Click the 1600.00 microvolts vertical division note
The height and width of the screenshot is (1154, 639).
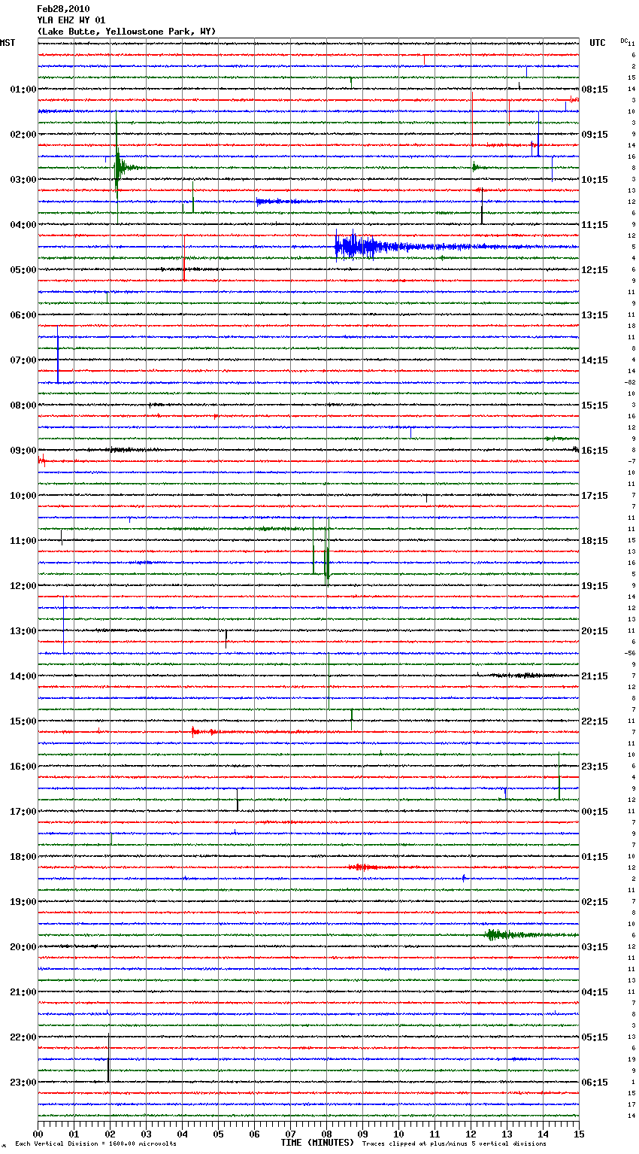95,1143
